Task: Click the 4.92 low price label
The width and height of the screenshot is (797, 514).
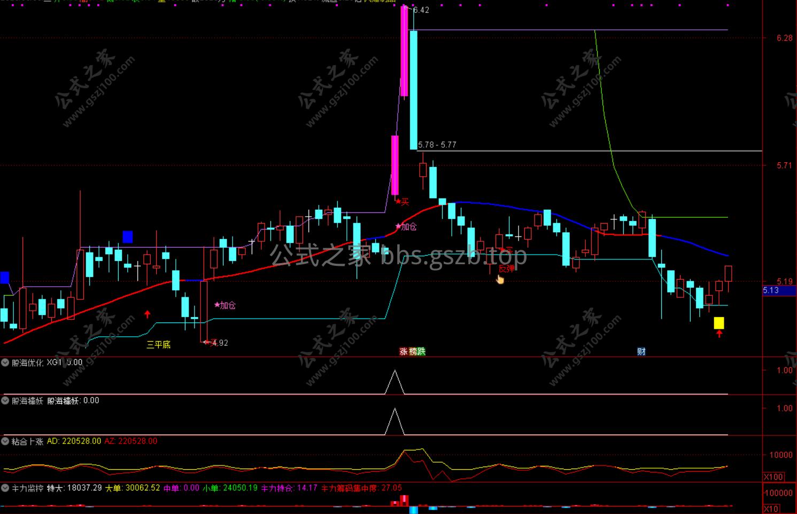Action: (220, 343)
